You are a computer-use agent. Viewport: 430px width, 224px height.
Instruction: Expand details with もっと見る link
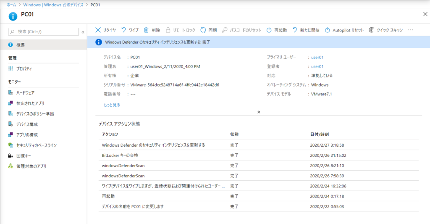pyautogui.click(x=112, y=105)
